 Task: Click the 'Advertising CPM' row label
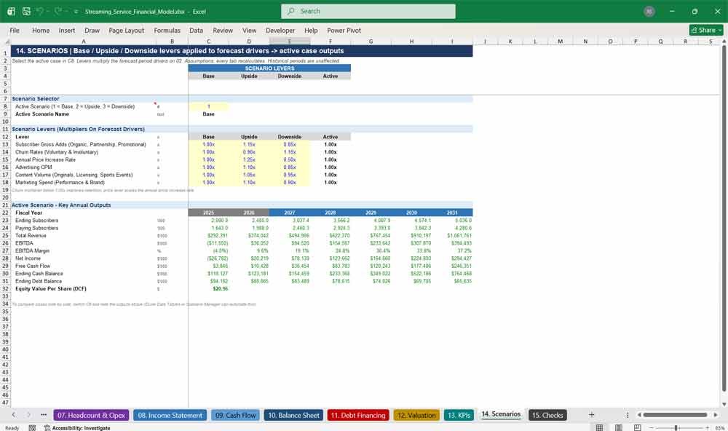33,167
